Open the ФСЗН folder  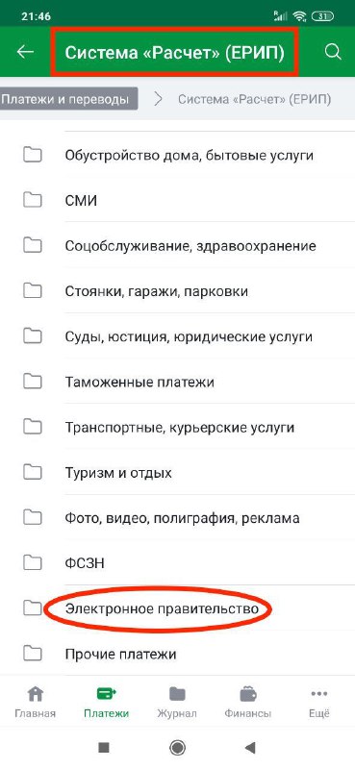coord(177,563)
